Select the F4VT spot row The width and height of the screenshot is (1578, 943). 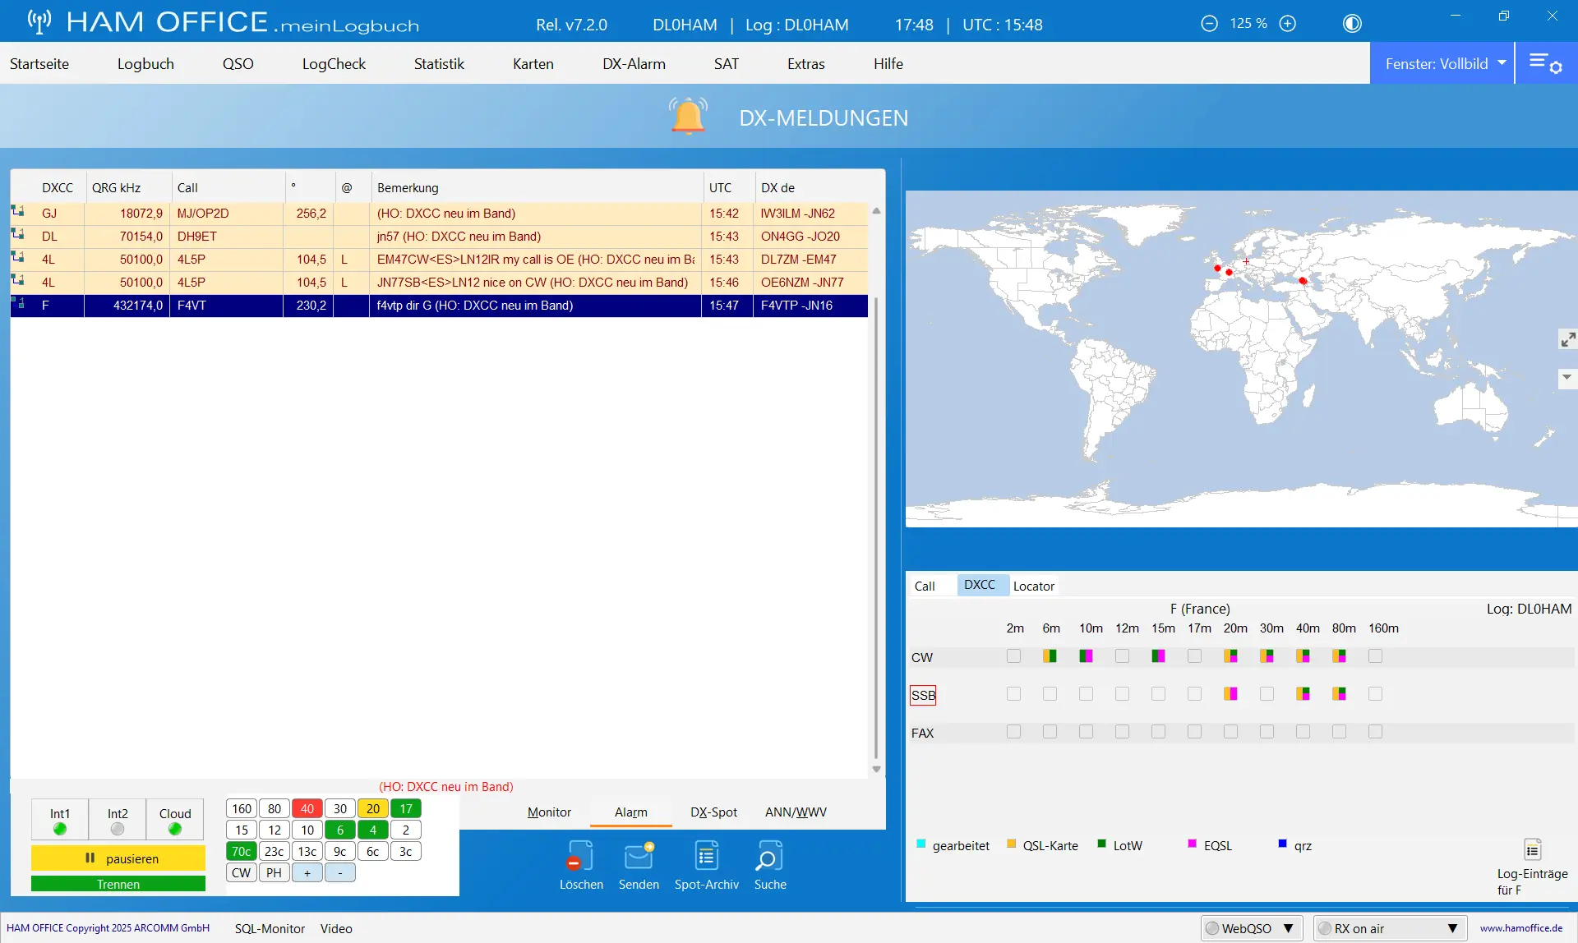[x=439, y=305]
